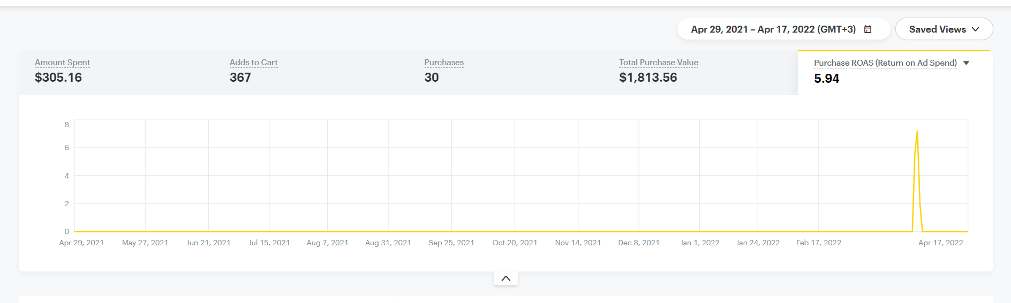This screenshot has width=1011, height=303.
Task: Click the $1,813.56 purchase value figure
Action: point(648,77)
